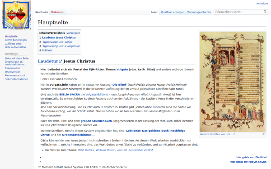271x169 pixels.
Task: Open Verbum Domini vom 30. September 2010
Action: pos(124,150)
